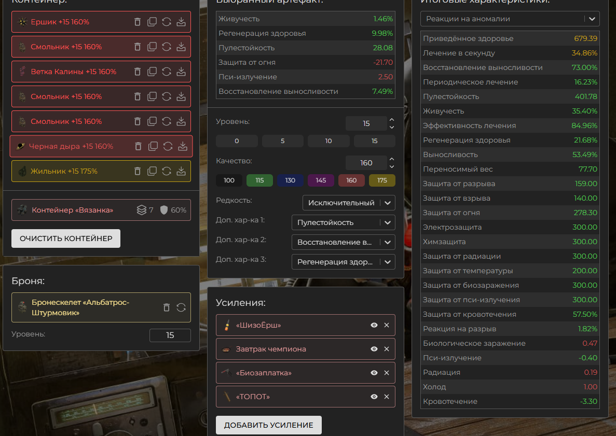616x436 pixels.
Task: Delete the Альбатрос-Штурмовик armor
Action: tap(167, 307)
